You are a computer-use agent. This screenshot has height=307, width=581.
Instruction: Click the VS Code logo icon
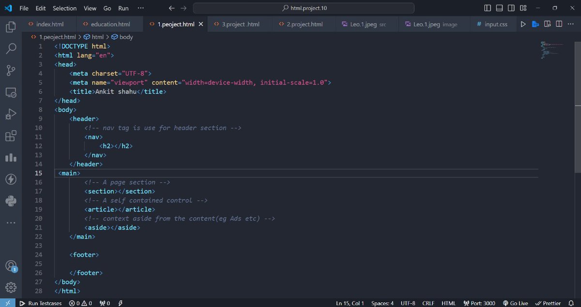pos(8,8)
